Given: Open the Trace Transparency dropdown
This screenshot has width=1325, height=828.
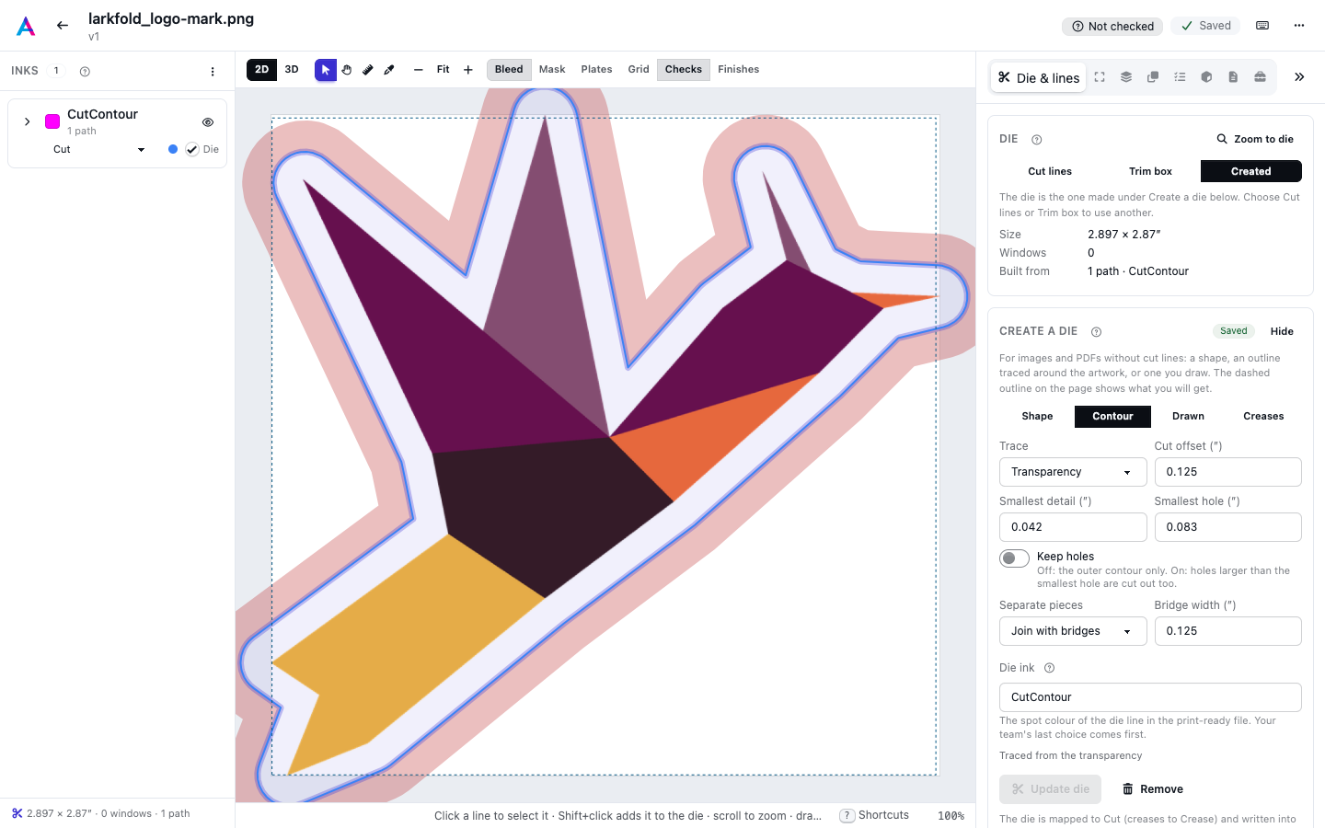Looking at the screenshot, I should point(1073,472).
